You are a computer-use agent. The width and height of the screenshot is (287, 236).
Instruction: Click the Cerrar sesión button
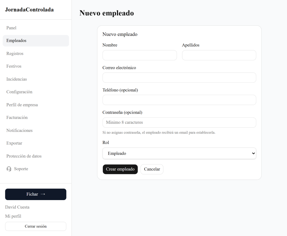36,226
